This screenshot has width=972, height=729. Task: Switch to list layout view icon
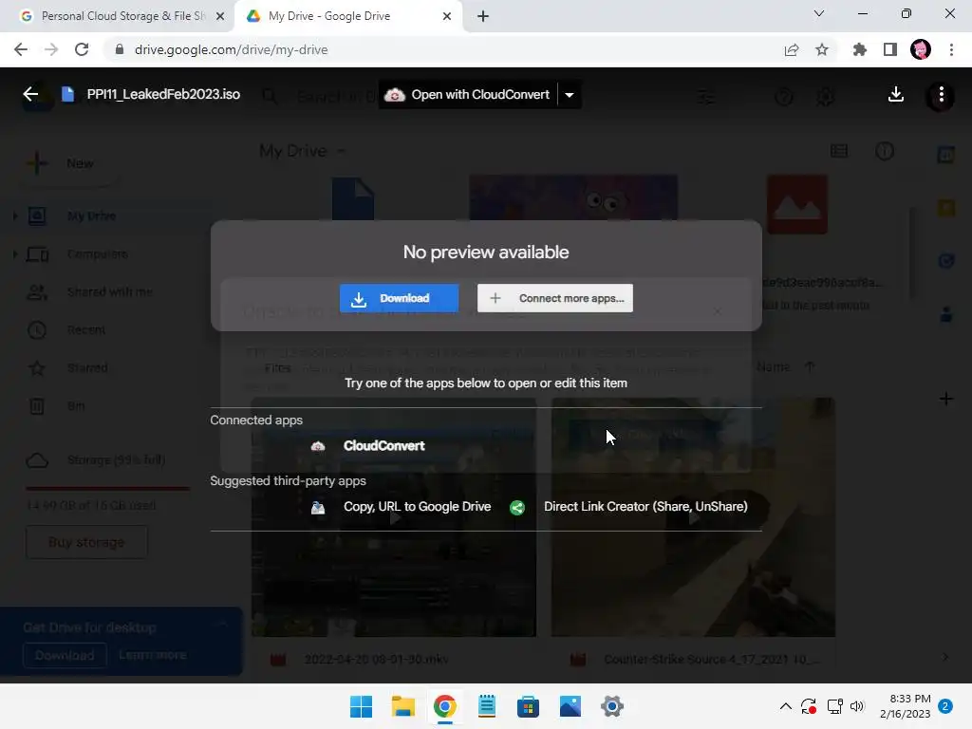pos(839,151)
